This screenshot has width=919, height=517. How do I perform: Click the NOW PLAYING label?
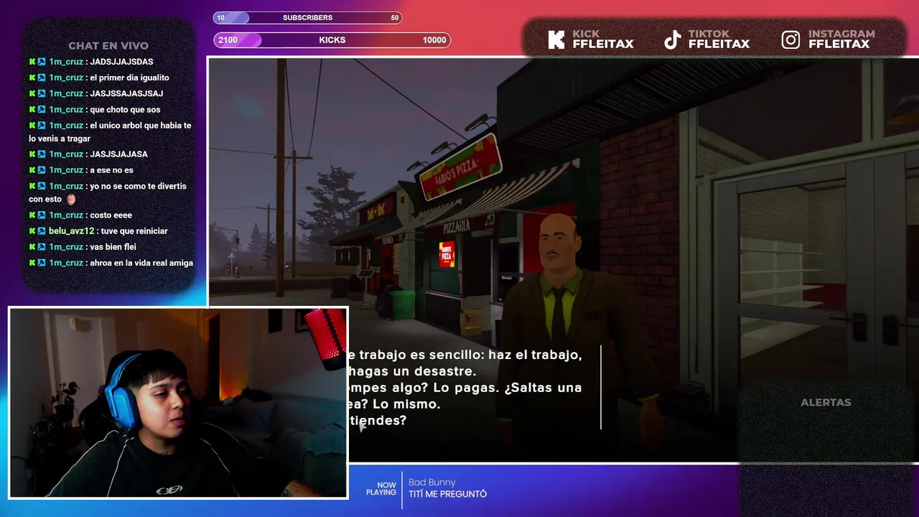click(x=381, y=489)
